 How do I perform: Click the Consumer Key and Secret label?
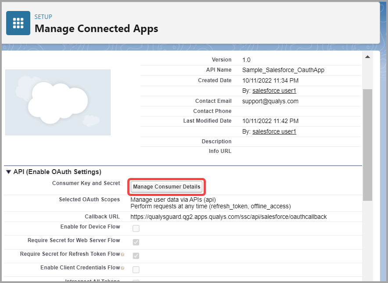(86, 183)
